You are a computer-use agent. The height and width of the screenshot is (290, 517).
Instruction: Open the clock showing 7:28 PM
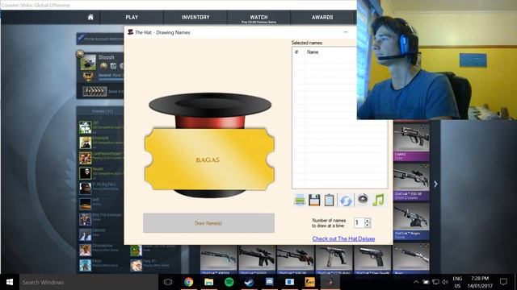point(480,282)
